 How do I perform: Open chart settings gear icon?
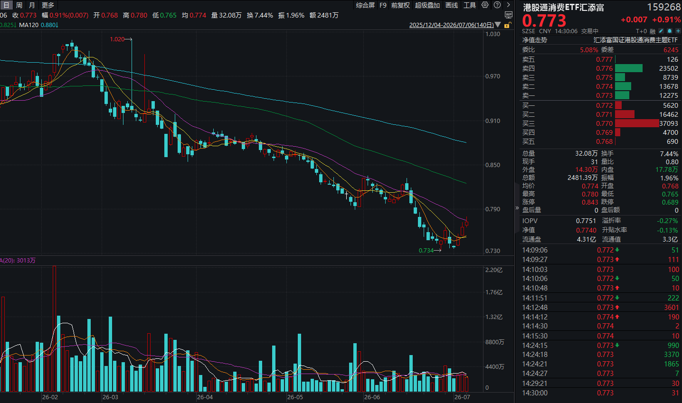click(485, 5)
